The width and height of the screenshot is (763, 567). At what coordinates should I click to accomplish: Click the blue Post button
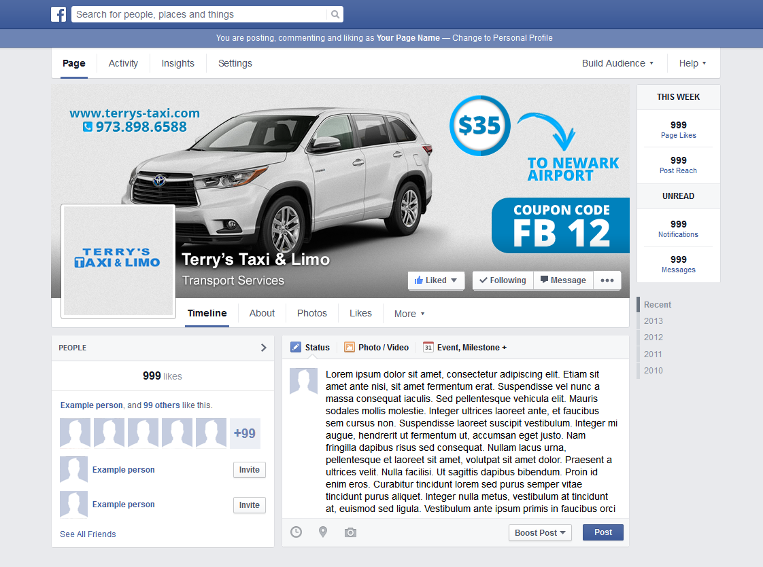(603, 532)
